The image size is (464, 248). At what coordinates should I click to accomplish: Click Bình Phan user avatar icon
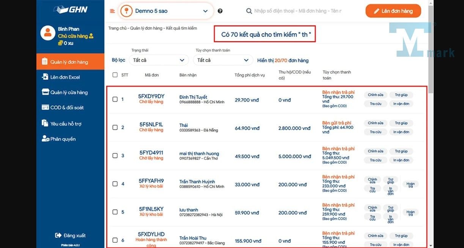click(48, 33)
